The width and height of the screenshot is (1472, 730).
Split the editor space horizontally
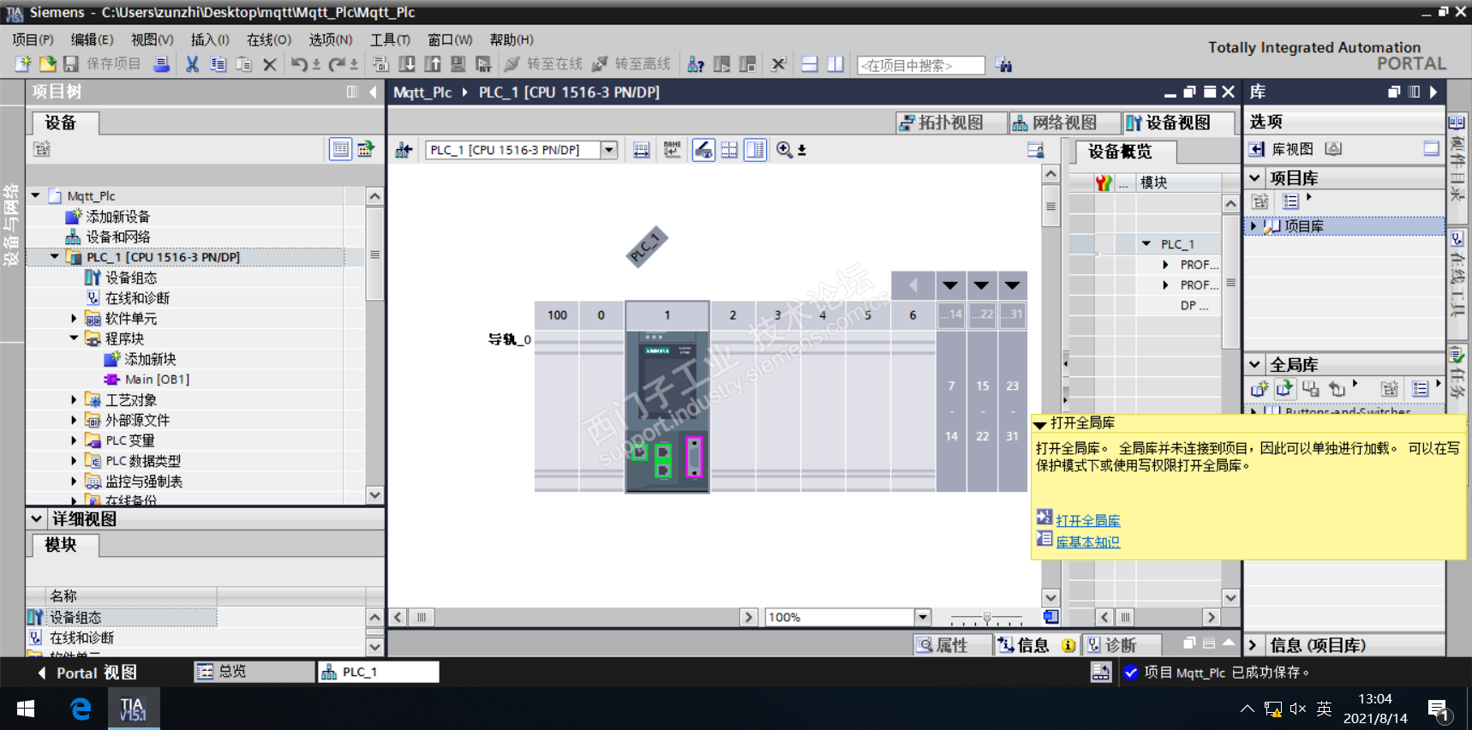tap(810, 64)
